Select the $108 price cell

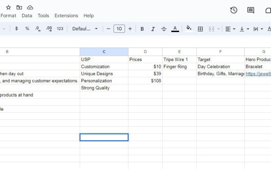[145, 81]
